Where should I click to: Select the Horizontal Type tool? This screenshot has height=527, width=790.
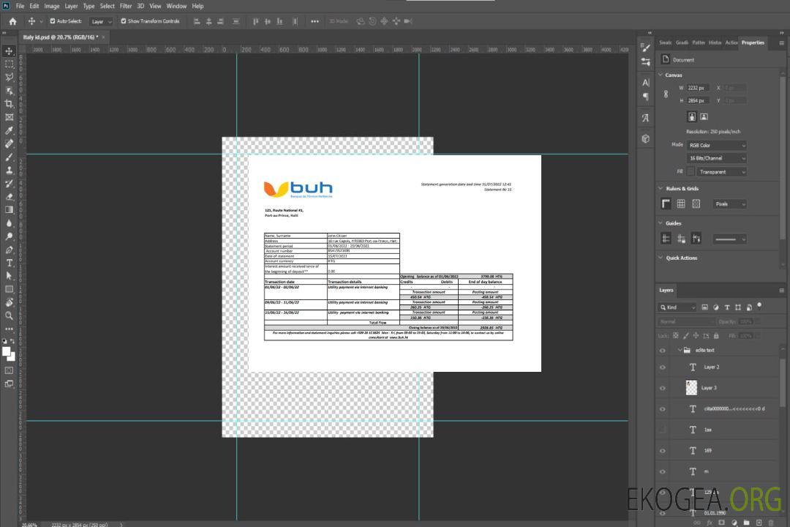click(10, 263)
